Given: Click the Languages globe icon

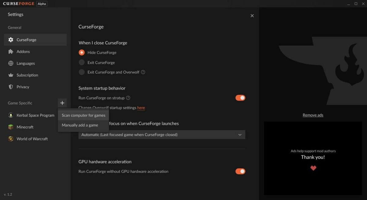Looking at the screenshot, I should pyautogui.click(x=11, y=63).
